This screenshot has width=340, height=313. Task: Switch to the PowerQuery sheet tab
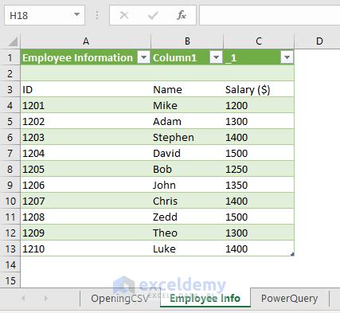click(x=289, y=299)
